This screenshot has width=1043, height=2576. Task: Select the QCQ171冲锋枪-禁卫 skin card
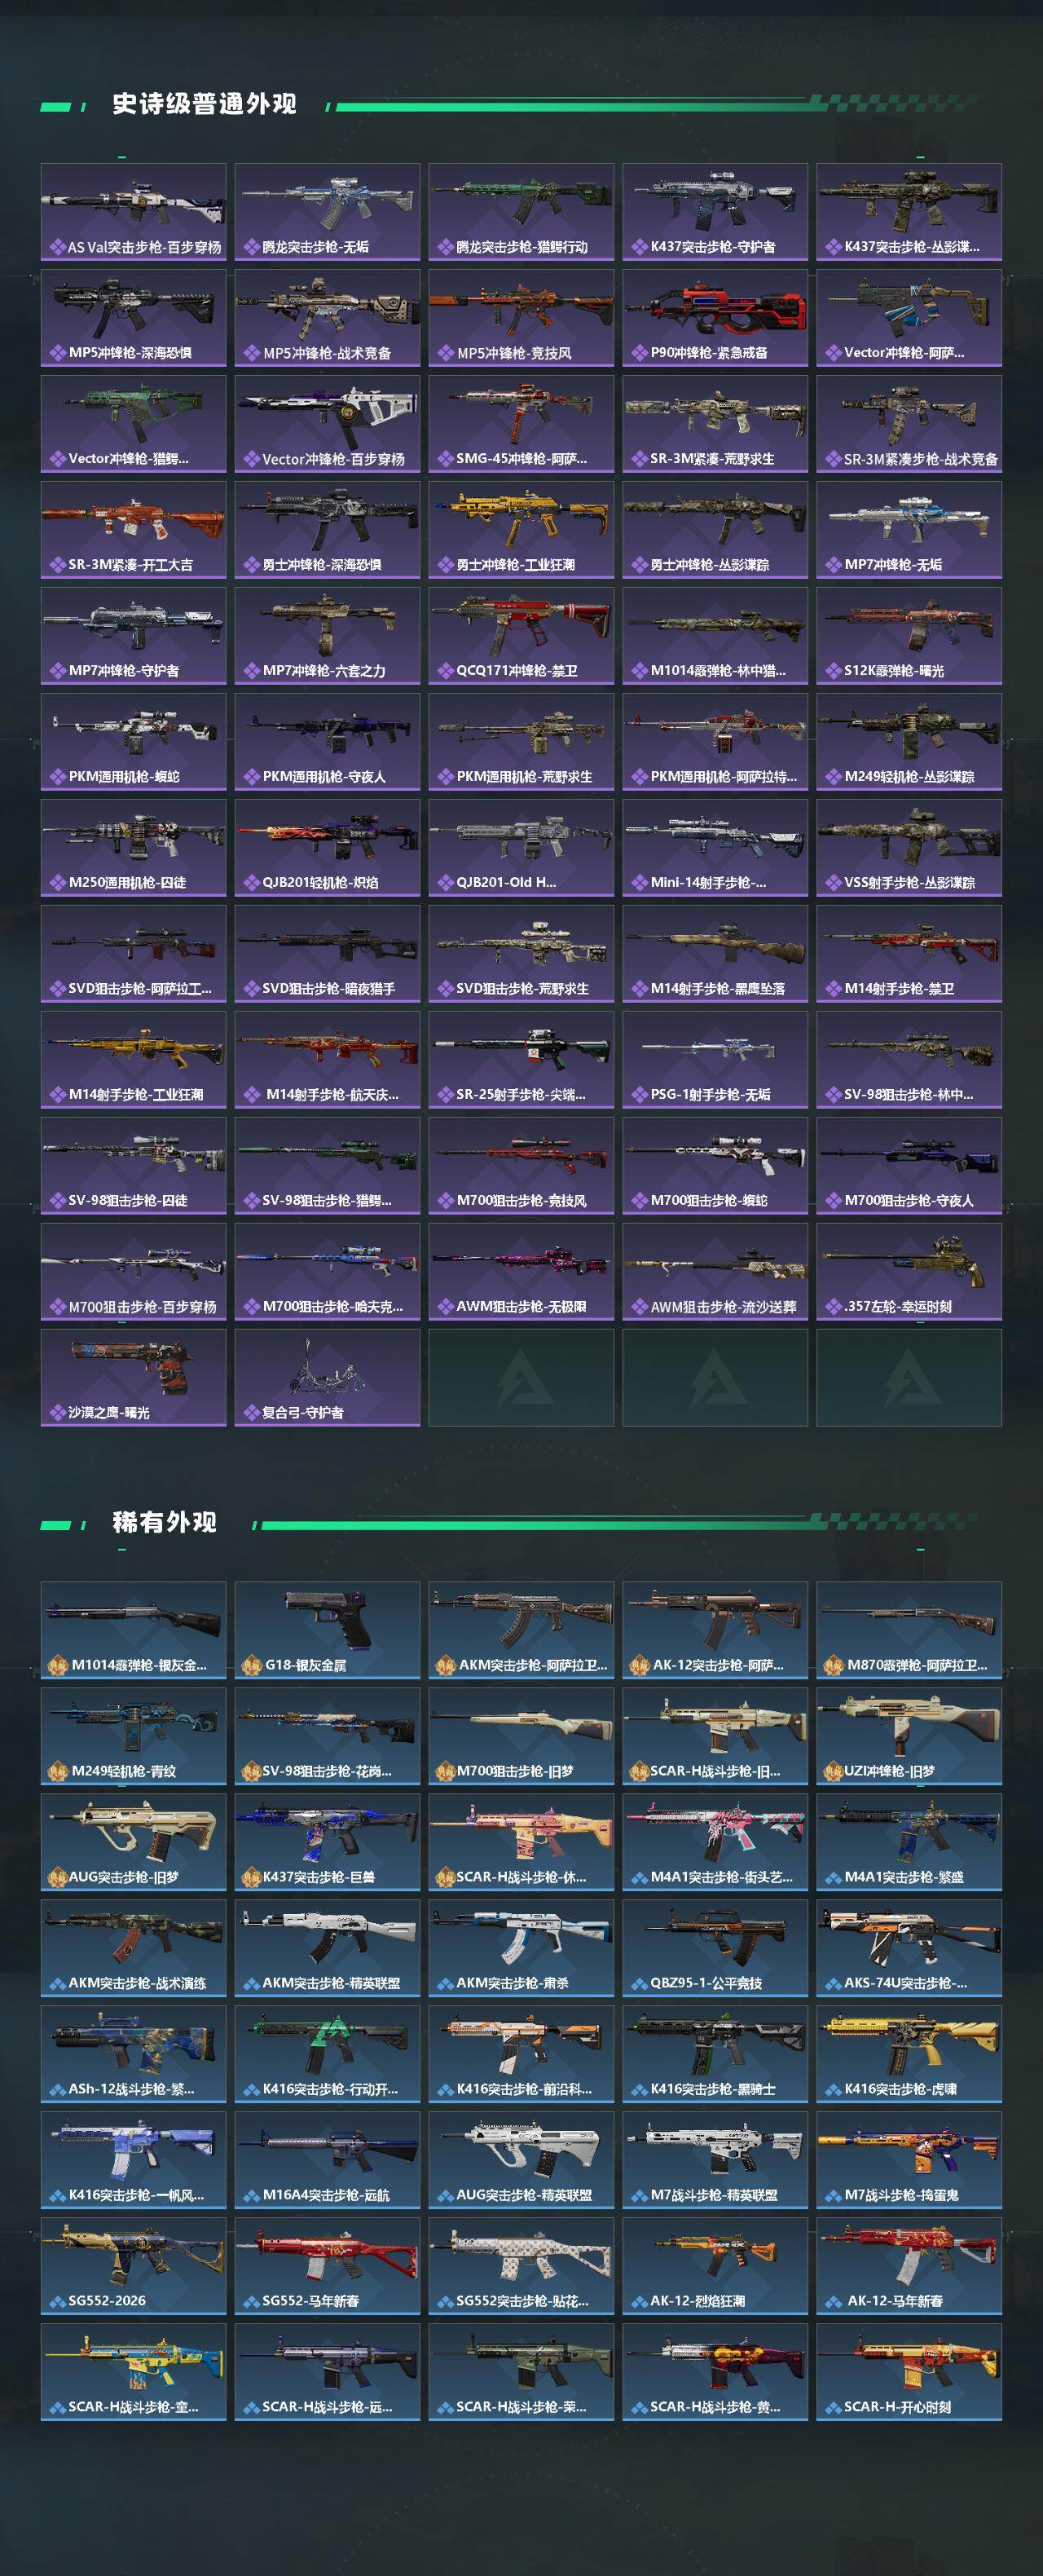click(521, 636)
